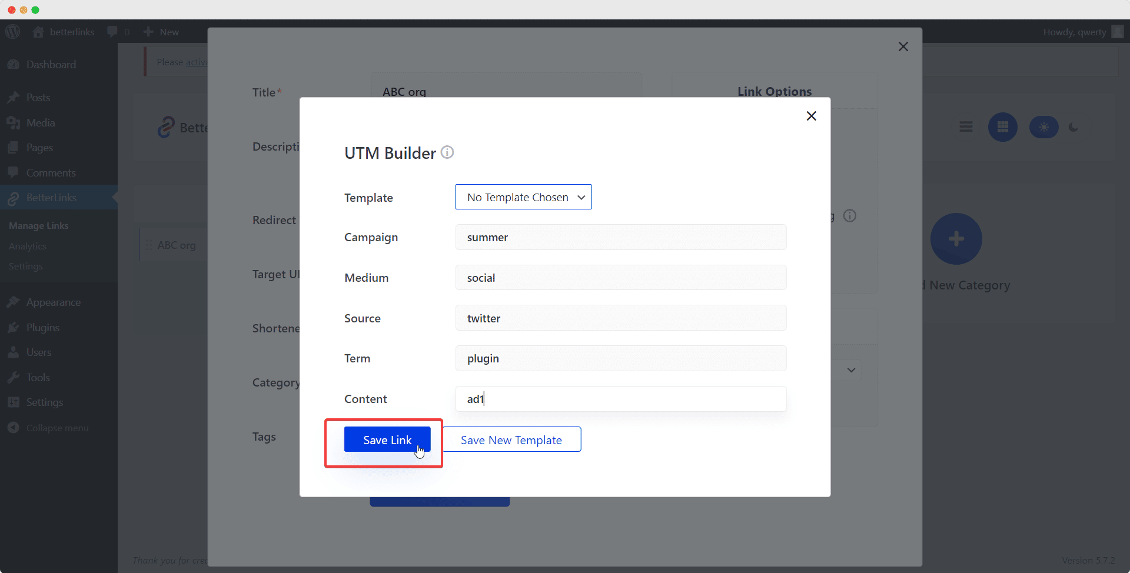Open Media from the admin sidebar

click(41, 122)
